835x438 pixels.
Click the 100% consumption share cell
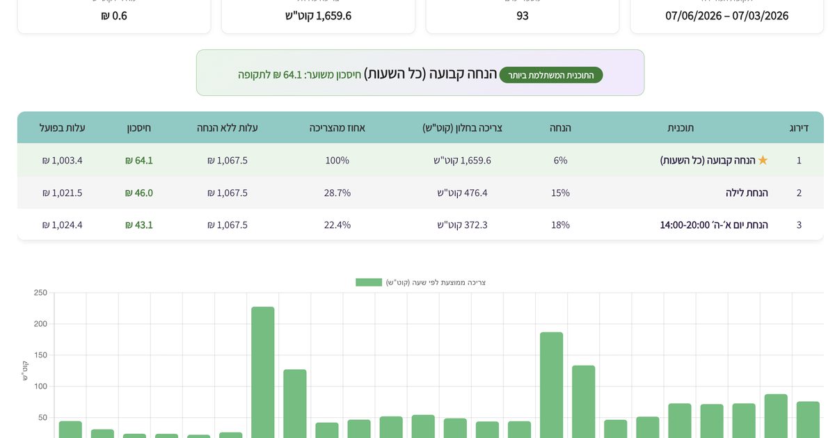point(337,160)
